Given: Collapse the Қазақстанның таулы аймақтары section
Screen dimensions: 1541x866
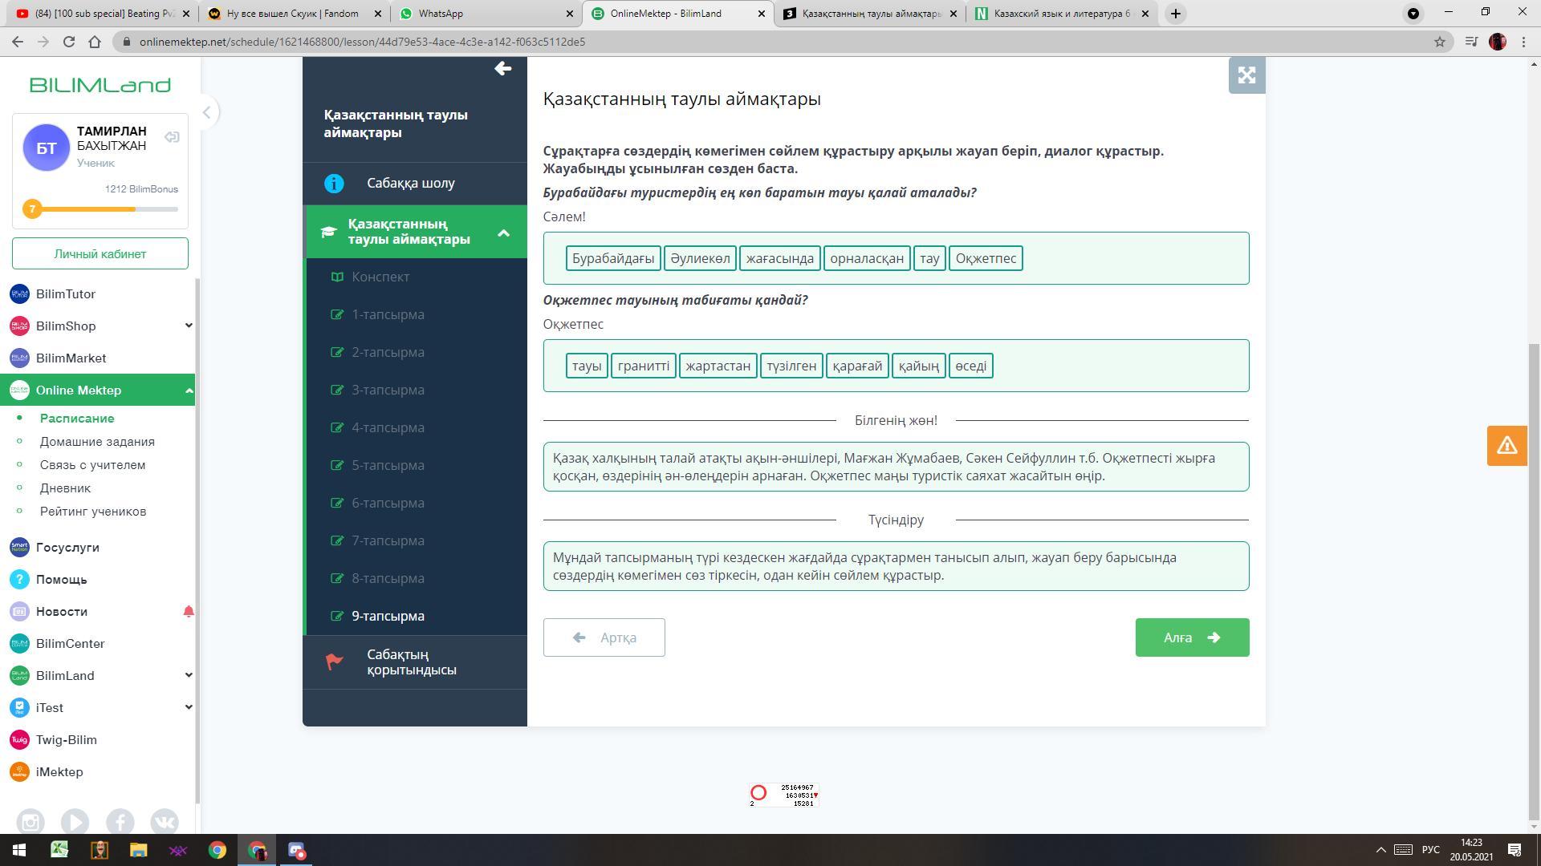Looking at the screenshot, I should tap(503, 233).
